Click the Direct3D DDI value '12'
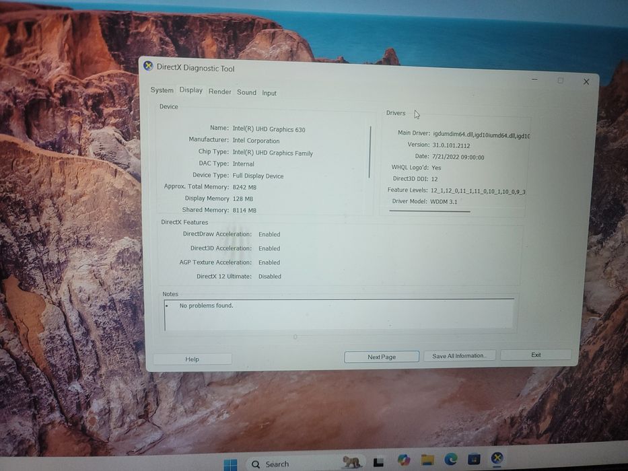Image resolution: width=628 pixels, height=471 pixels. [435, 179]
